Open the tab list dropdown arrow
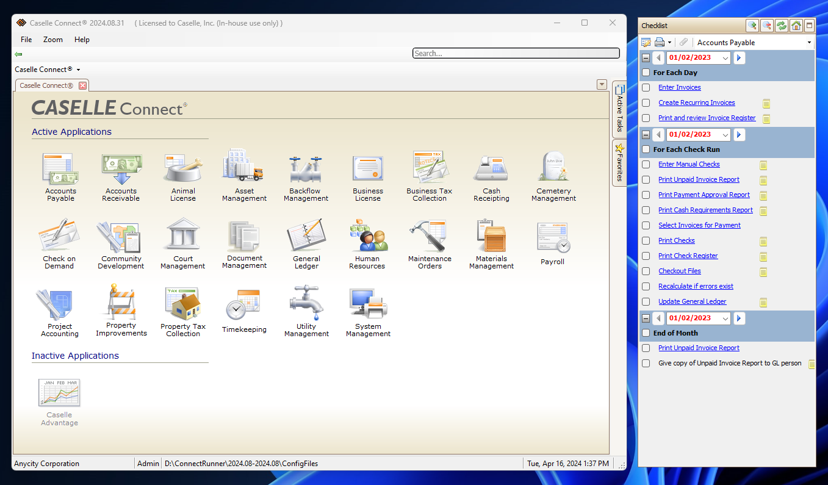The image size is (828, 485). click(602, 85)
